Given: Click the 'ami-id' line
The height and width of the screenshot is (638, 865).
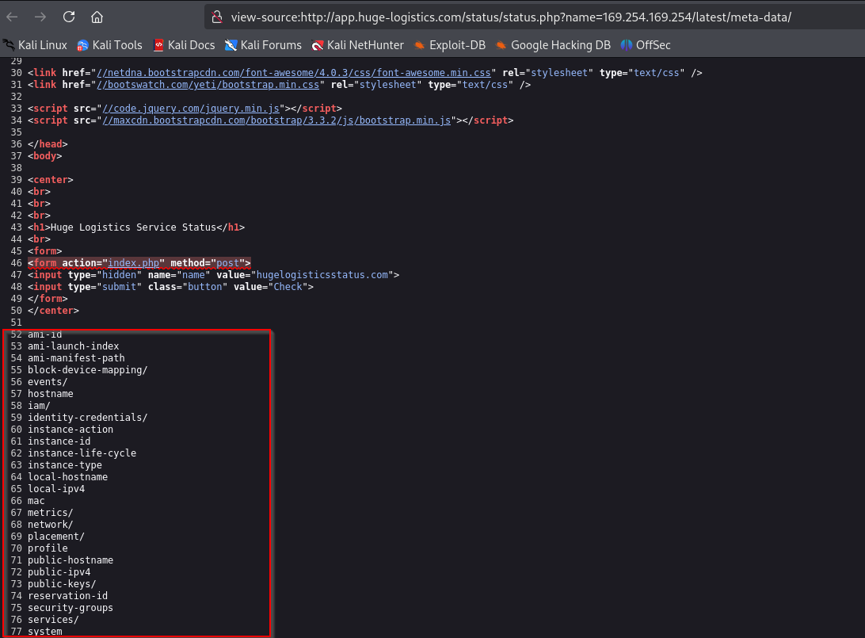Looking at the screenshot, I should coord(44,334).
